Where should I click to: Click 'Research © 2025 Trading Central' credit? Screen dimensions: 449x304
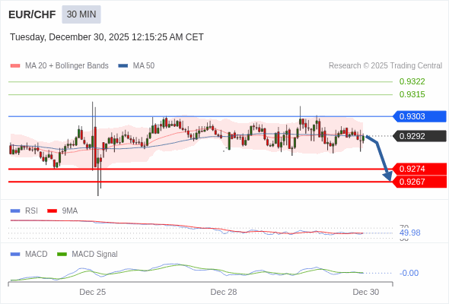[x=385, y=66]
